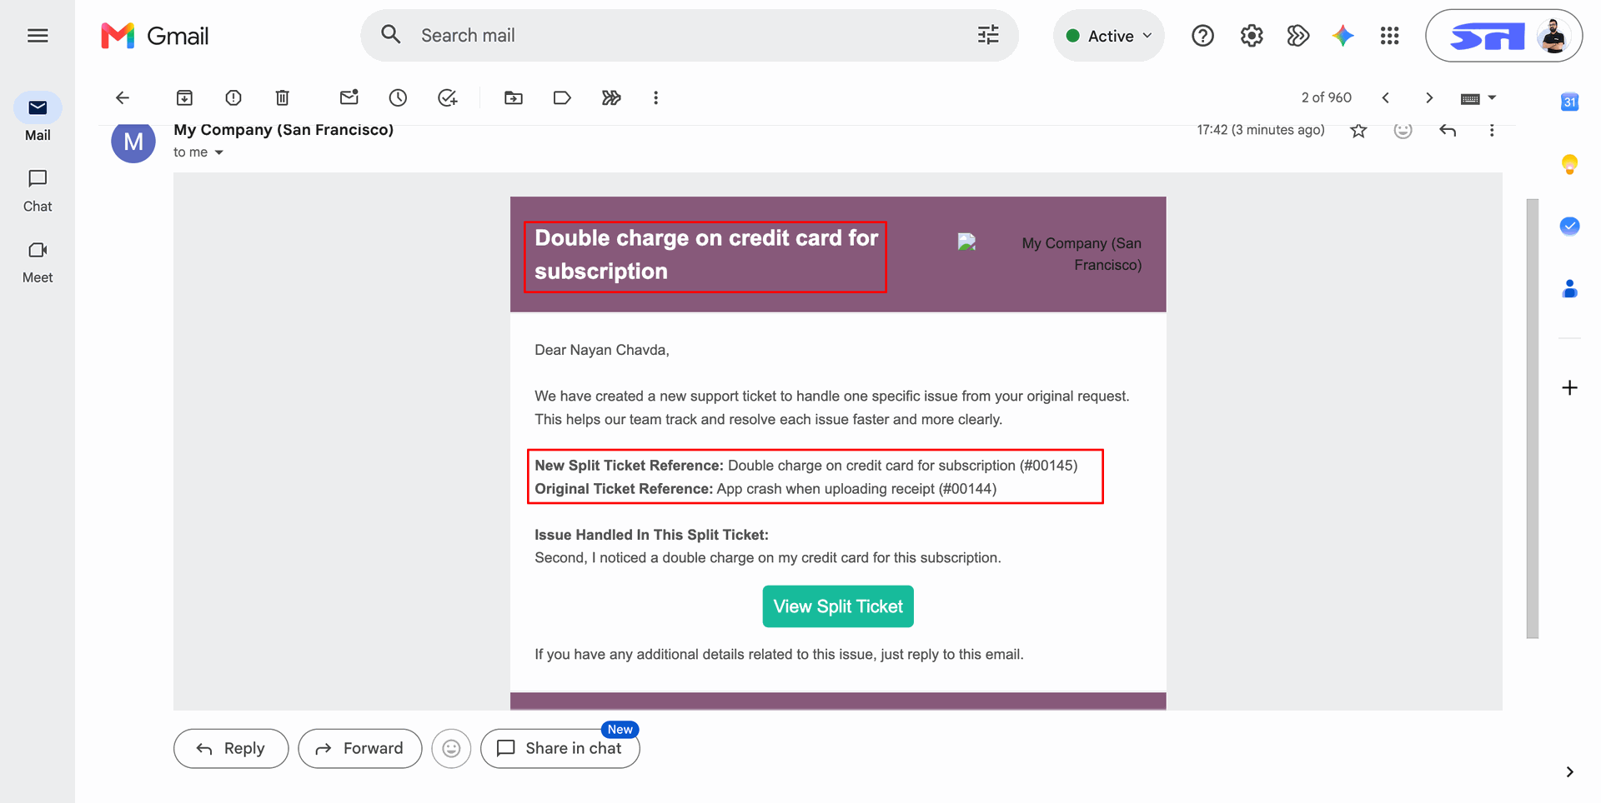The width and height of the screenshot is (1601, 803).
Task: Open Contacts side panel
Action: (x=1569, y=289)
